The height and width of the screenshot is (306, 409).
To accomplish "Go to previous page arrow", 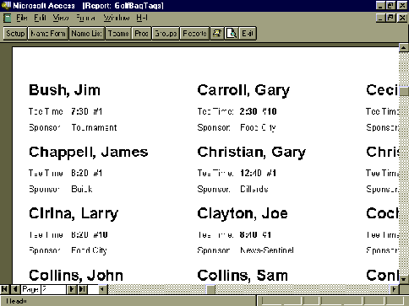I will click(x=15, y=289).
